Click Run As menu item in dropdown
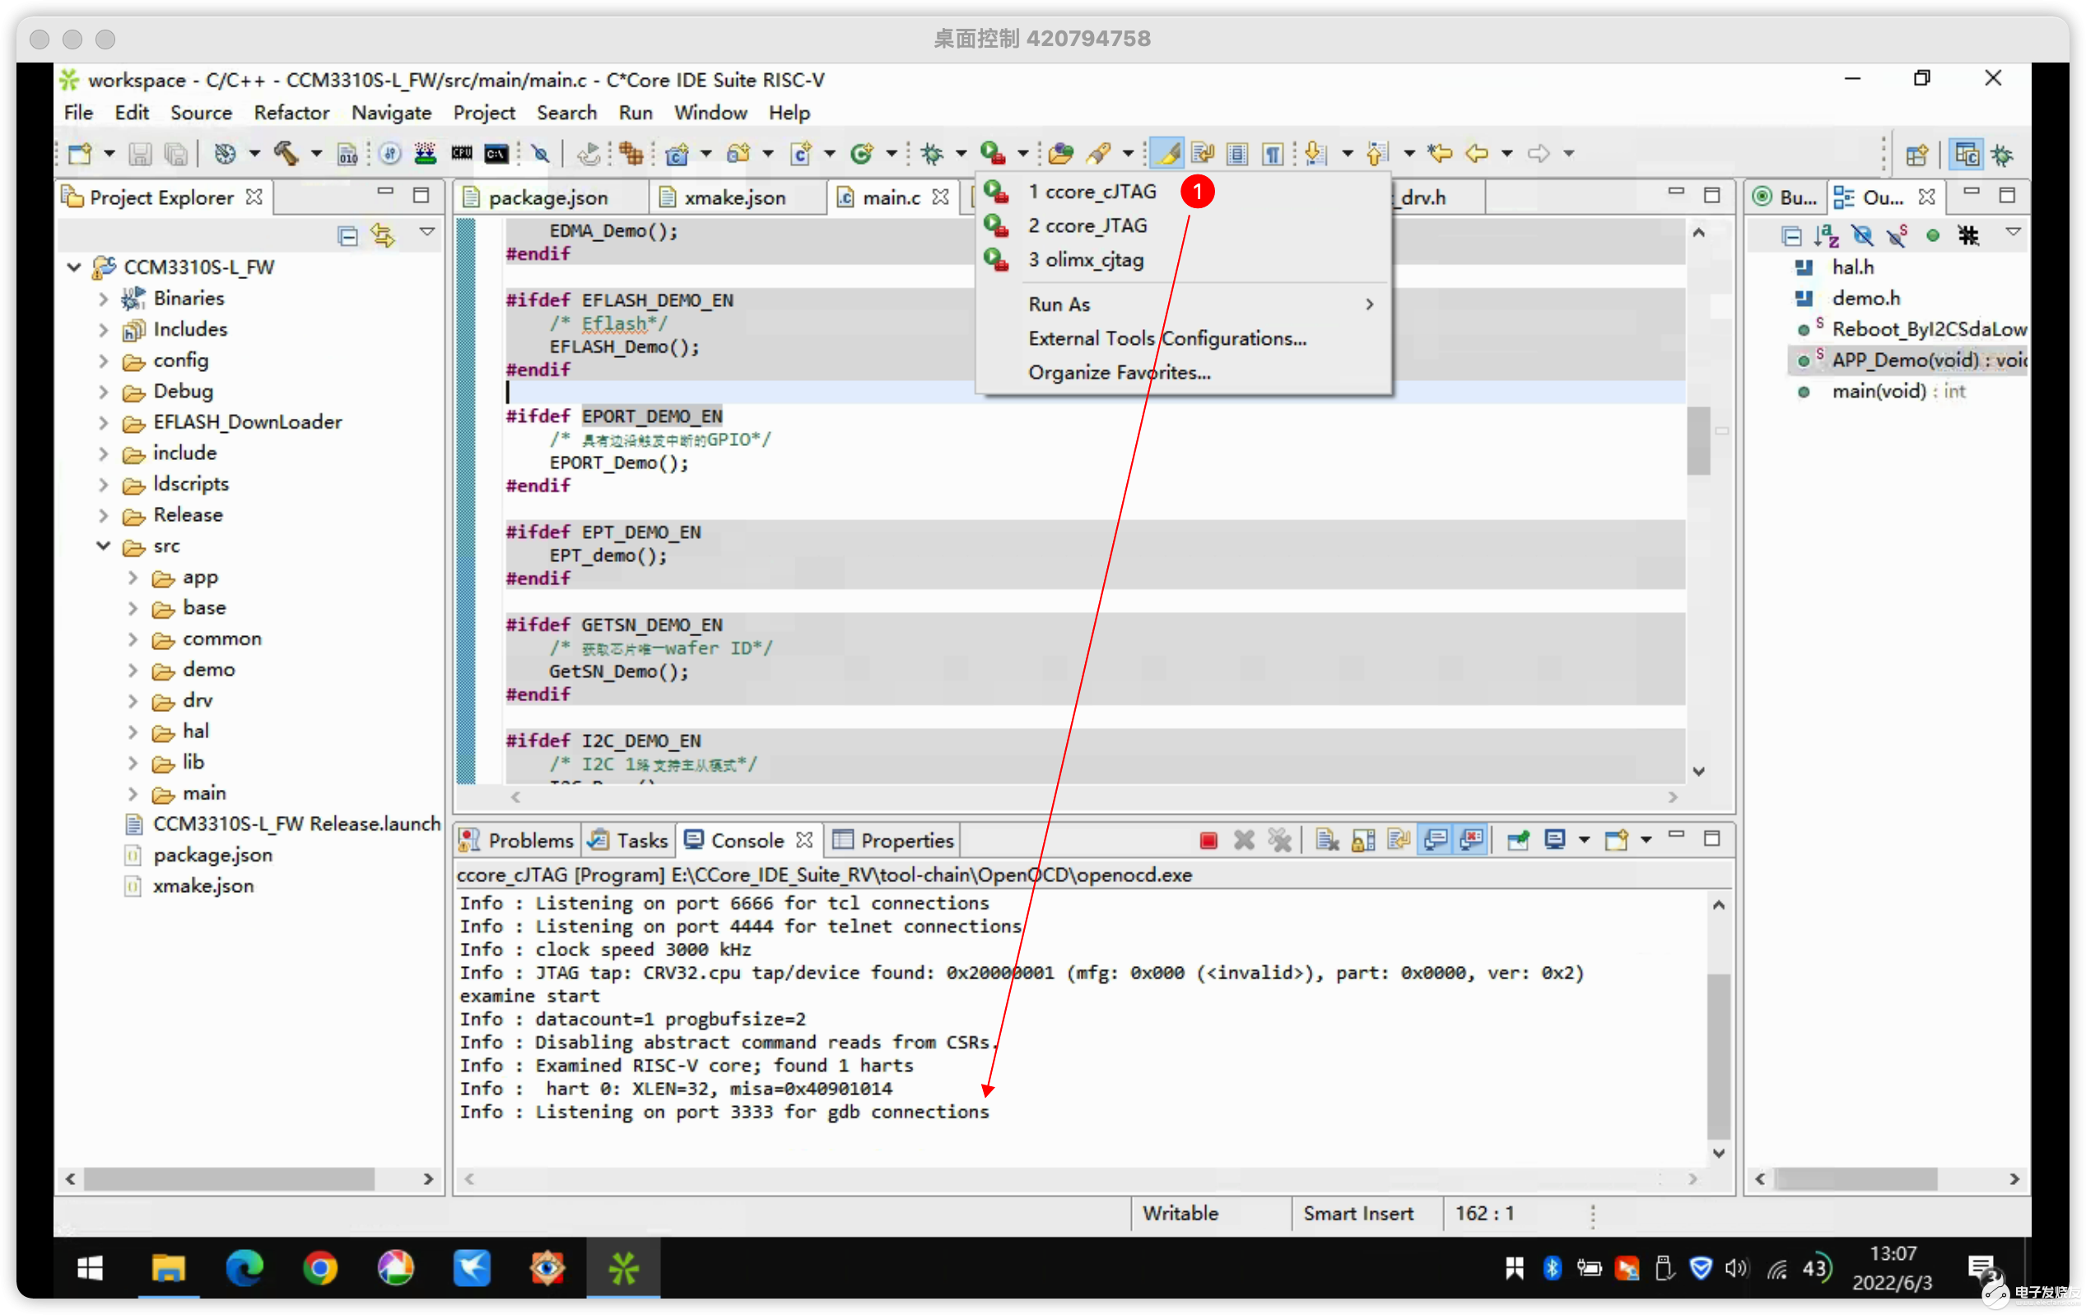 1057,304
